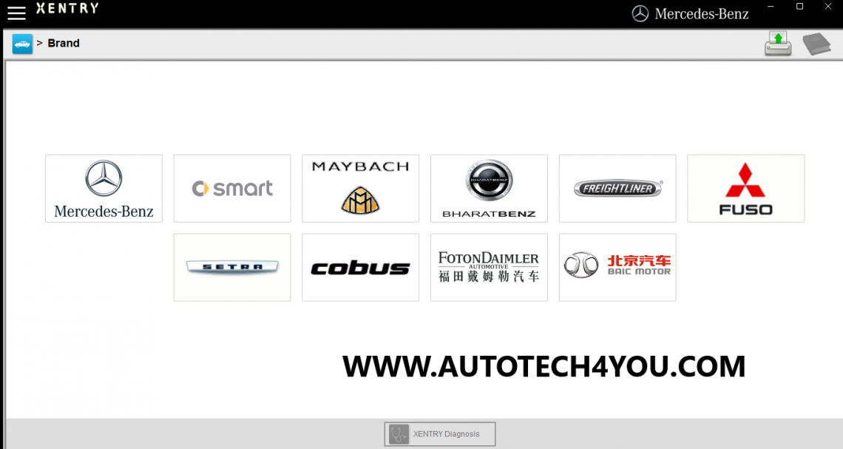Minimize the XENTRY window

[771, 7]
